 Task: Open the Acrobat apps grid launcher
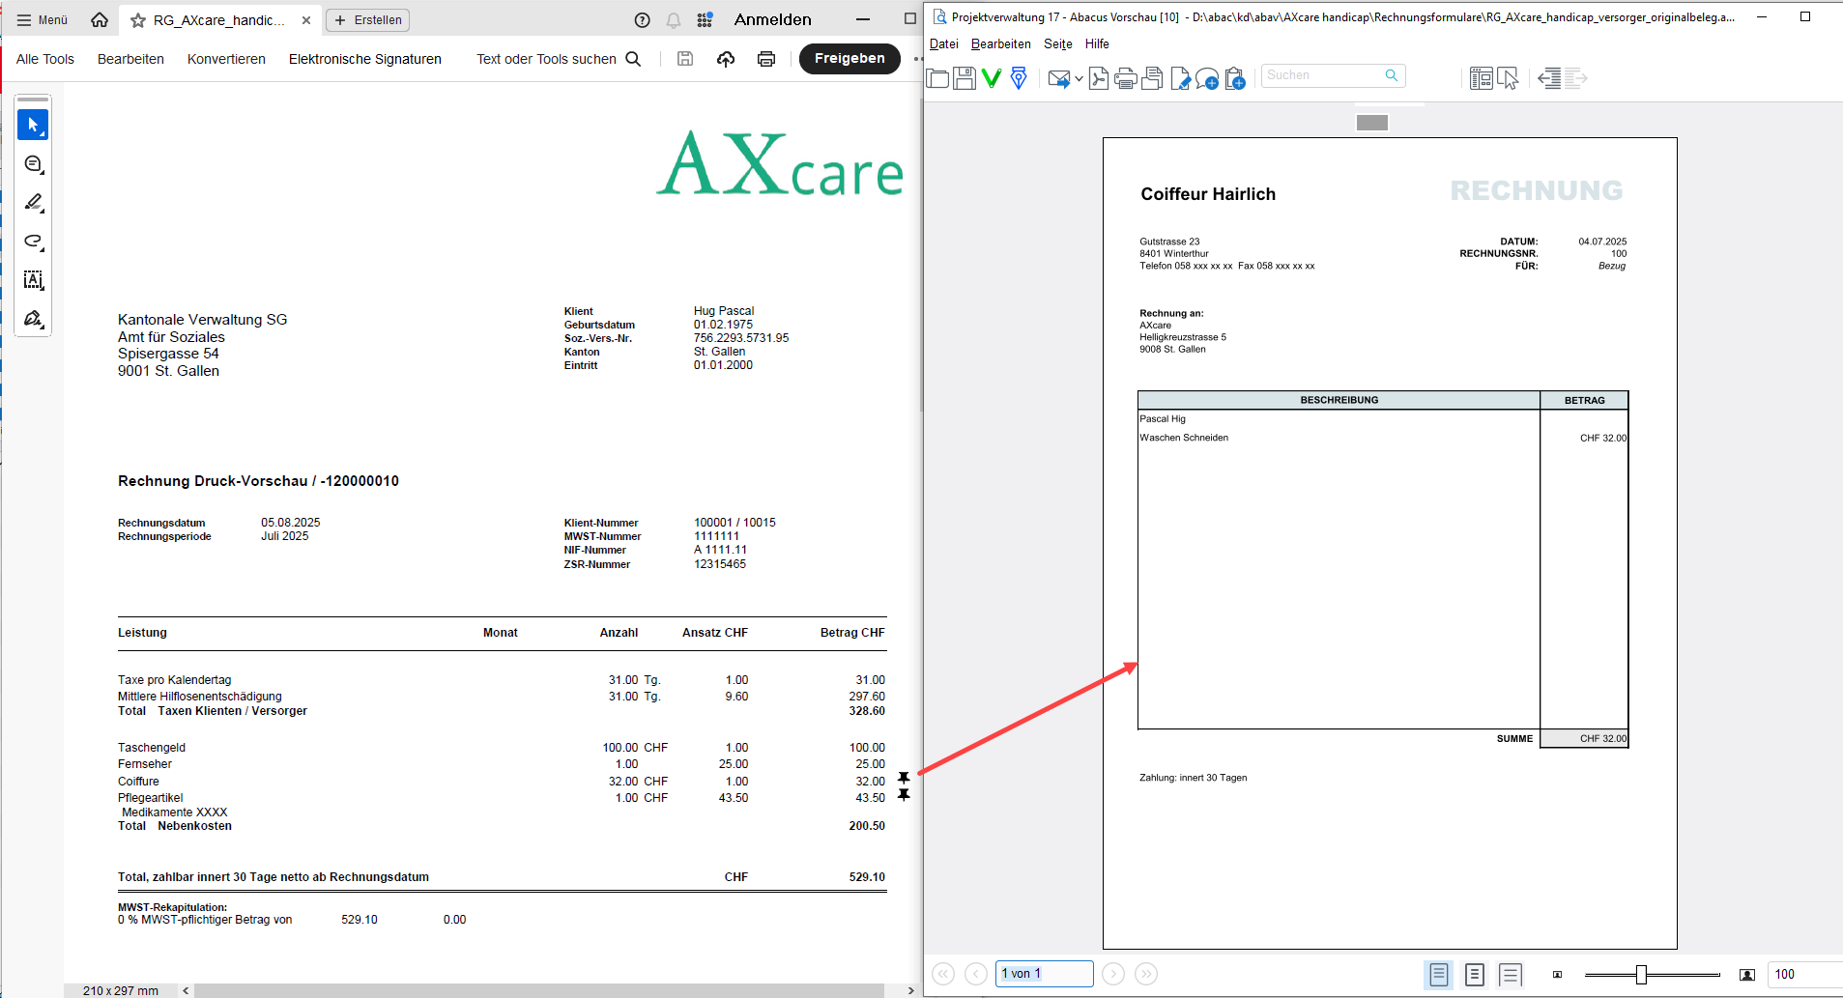pyautogui.click(x=705, y=20)
